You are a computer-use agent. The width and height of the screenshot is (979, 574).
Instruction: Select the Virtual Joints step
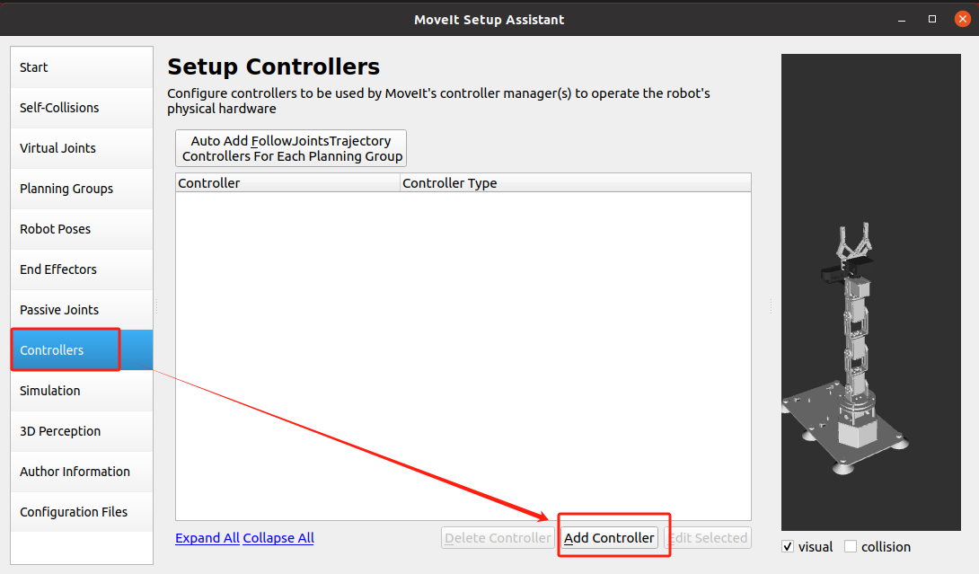tap(82, 148)
